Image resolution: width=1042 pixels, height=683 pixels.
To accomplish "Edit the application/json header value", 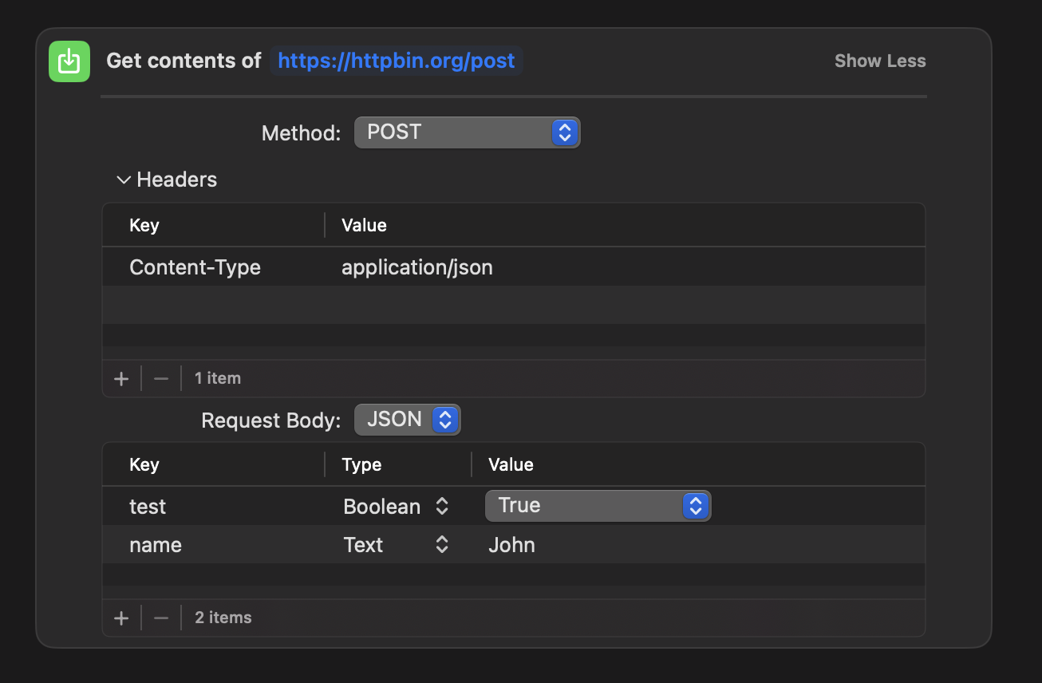I will click(x=417, y=267).
